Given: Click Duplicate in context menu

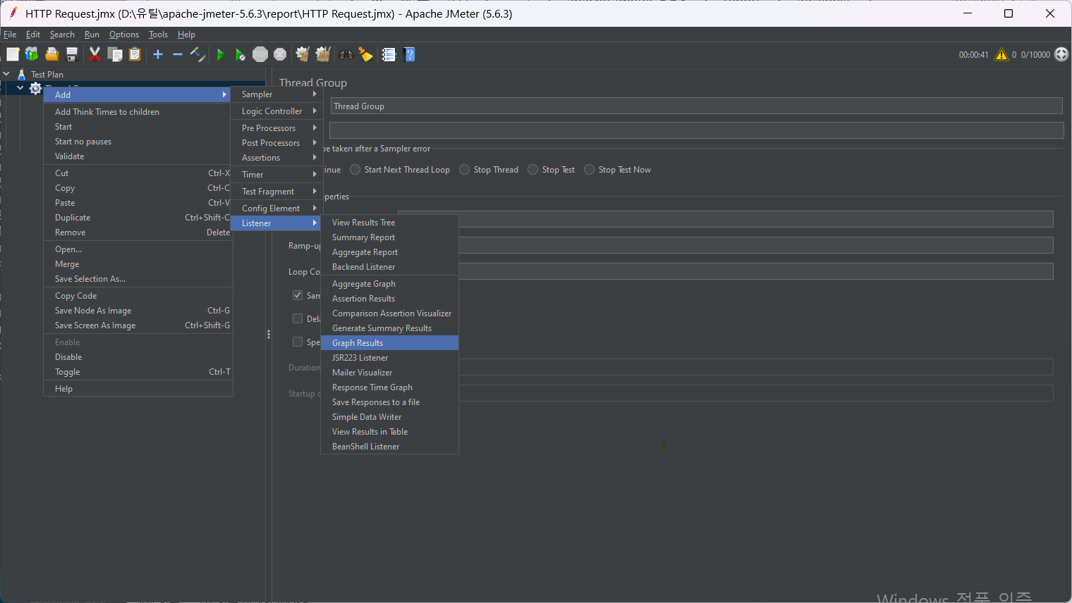Looking at the screenshot, I should click(138, 218).
